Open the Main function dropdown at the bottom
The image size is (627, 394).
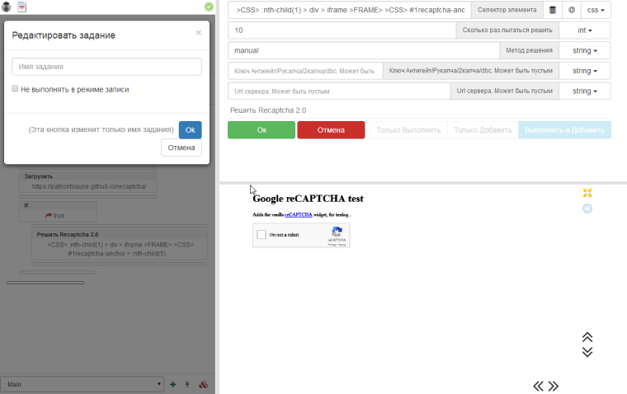[82, 384]
